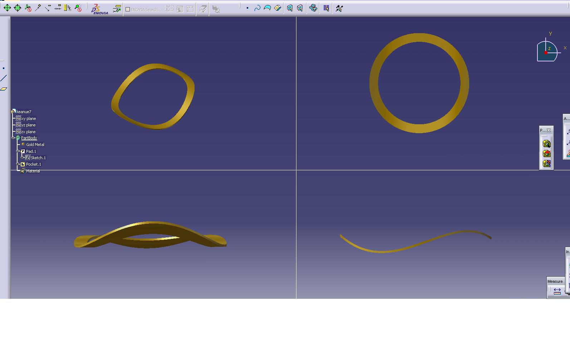Click the compass with red prohibition icon
This screenshot has width=570, height=347.
click(28, 8)
